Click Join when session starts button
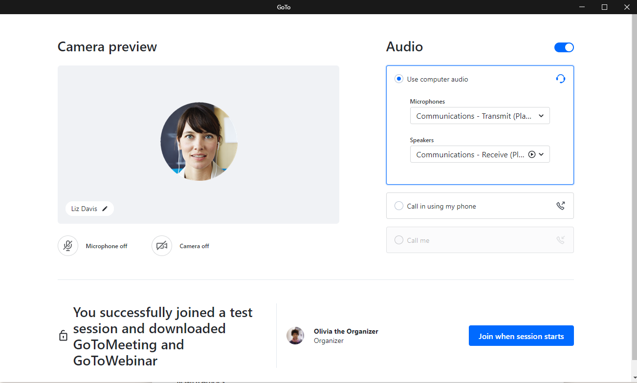 tap(521, 336)
